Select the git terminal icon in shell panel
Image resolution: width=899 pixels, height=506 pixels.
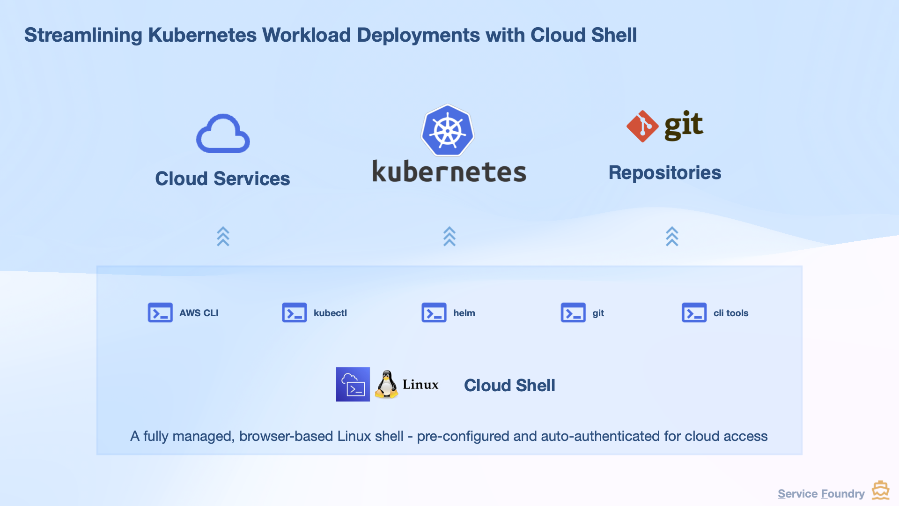point(573,313)
